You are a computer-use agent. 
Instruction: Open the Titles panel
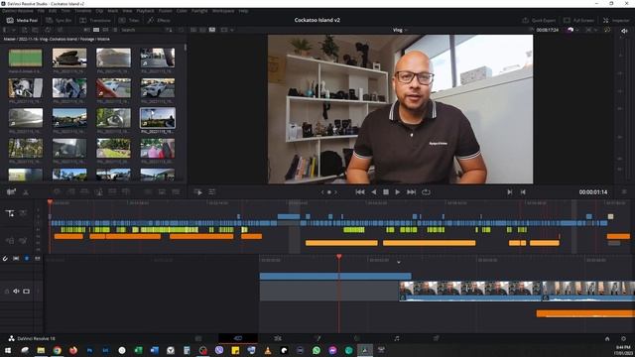(129, 20)
